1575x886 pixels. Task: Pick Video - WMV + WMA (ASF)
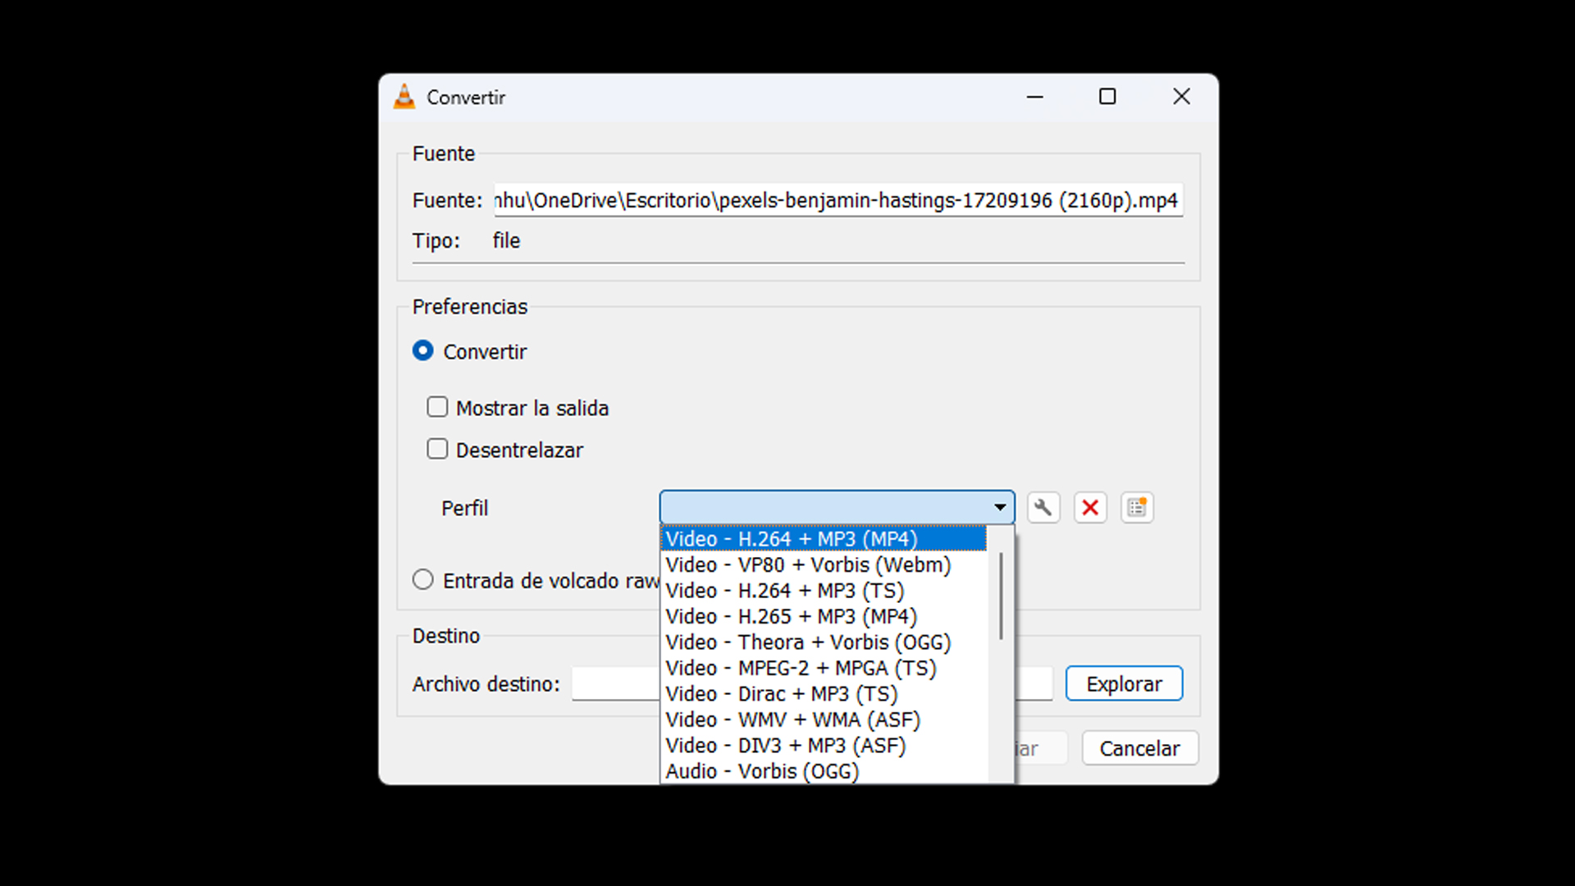tap(824, 720)
